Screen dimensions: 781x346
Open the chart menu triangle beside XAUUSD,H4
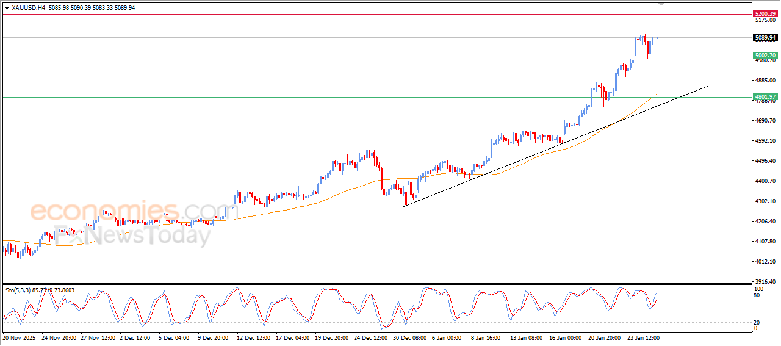coord(7,7)
